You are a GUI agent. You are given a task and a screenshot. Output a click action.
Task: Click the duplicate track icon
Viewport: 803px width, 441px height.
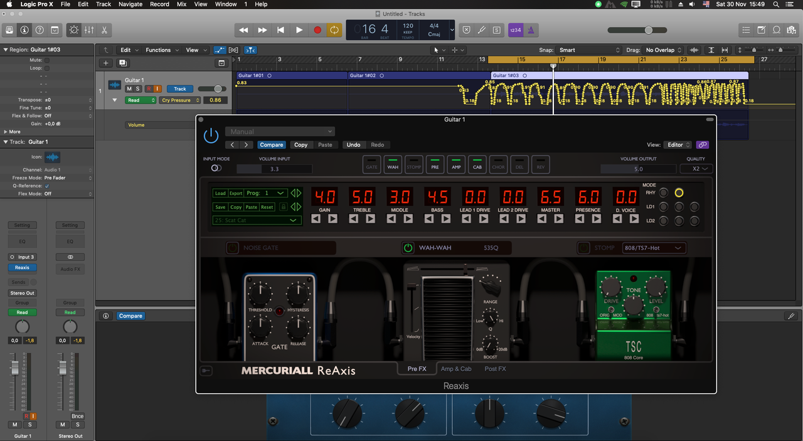point(122,63)
